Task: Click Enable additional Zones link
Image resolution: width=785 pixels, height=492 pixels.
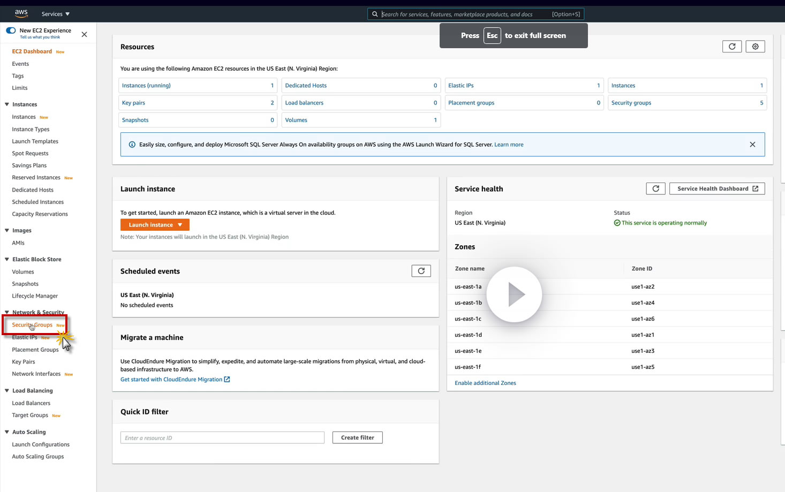Action: (x=485, y=383)
